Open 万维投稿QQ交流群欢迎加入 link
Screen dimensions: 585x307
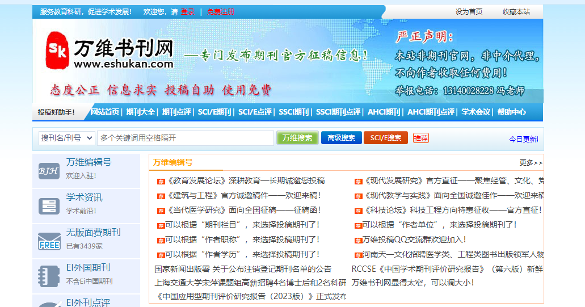(x=414, y=239)
